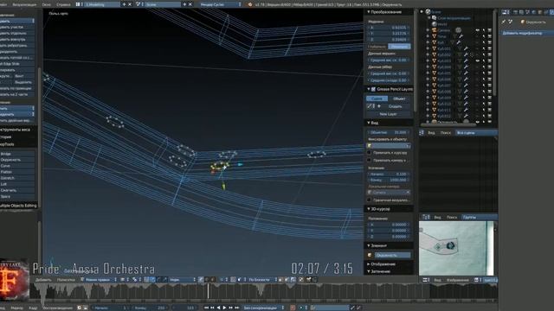Click the screen layout browse icon beside 1.Modeling

tap(78, 4)
